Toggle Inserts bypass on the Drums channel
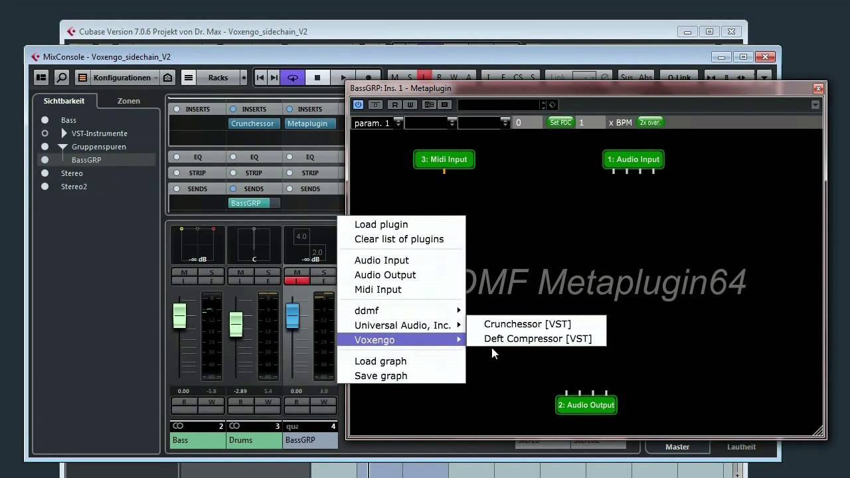This screenshot has height=478, width=850. [233, 109]
